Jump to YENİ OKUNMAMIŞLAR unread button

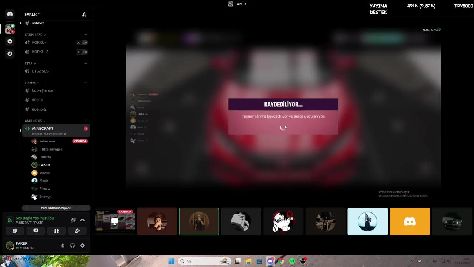[56, 208]
